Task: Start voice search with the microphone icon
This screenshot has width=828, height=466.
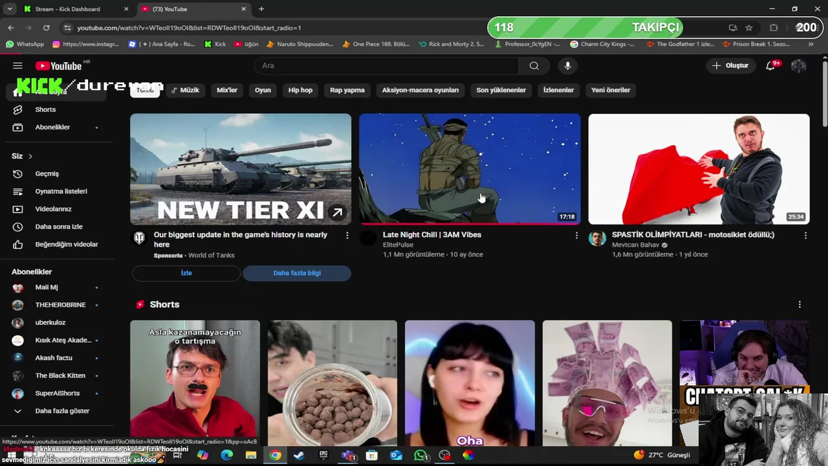Action: pos(567,65)
